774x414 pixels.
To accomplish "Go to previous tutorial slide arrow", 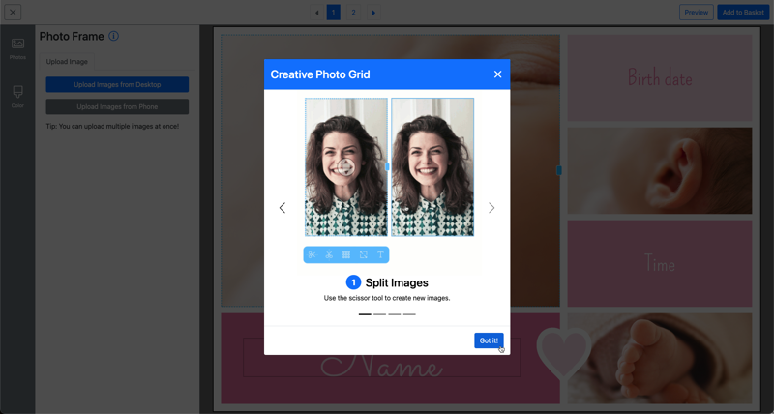I will (x=283, y=208).
